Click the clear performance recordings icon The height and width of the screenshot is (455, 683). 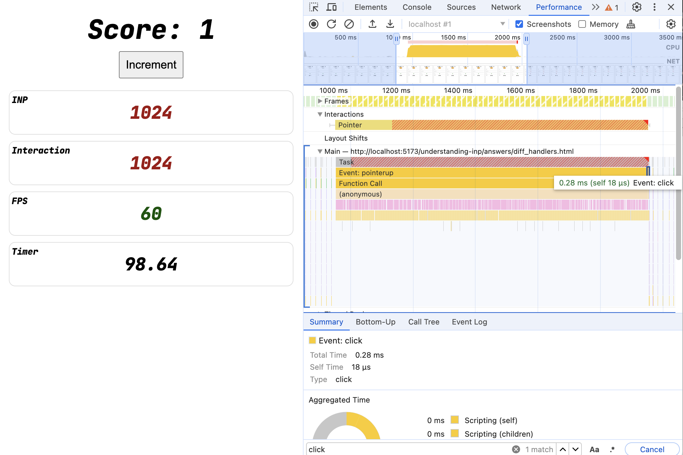[349, 24]
